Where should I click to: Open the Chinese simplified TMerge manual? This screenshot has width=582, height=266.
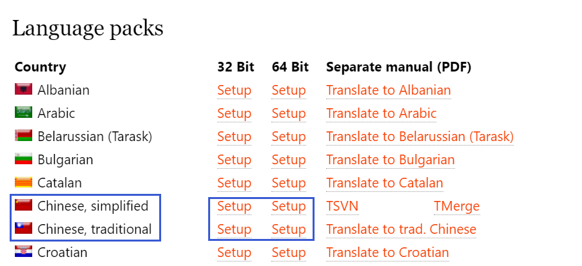[456, 206]
